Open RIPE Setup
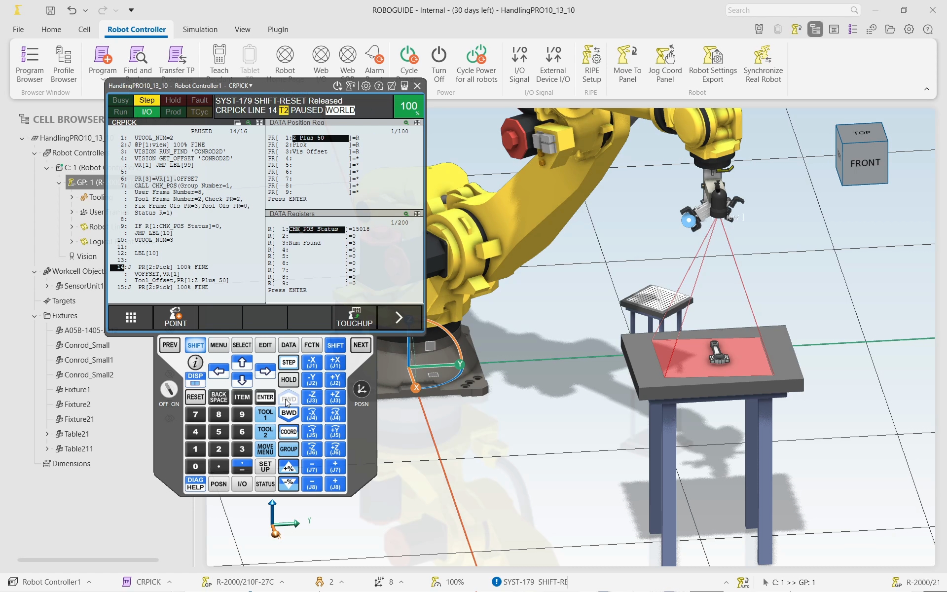Screen dimensions: 947x592 click(x=591, y=64)
